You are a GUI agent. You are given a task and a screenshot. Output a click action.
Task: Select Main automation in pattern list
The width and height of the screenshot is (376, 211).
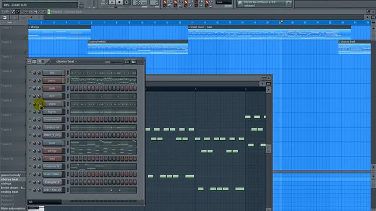tap(13, 209)
